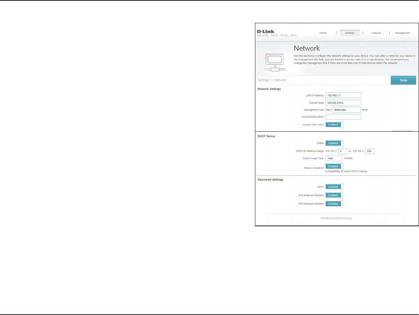Click DHCP range end field 254
The height and width of the screenshot is (315, 419).
pyautogui.click(x=369, y=151)
